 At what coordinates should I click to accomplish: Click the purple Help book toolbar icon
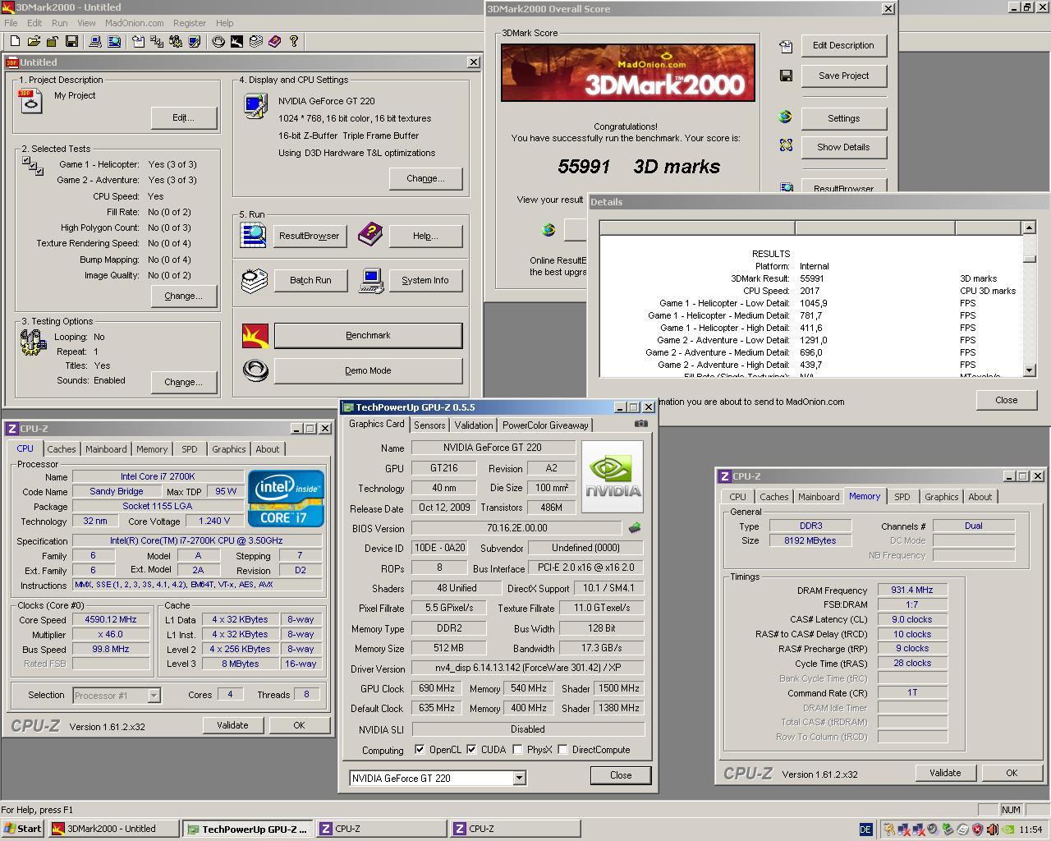274,41
